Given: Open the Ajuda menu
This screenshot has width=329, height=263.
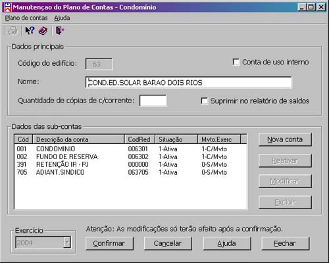Looking at the screenshot, I should [x=62, y=18].
